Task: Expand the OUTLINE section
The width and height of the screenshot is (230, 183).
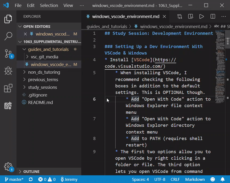Action: click(x=20, y=171)
